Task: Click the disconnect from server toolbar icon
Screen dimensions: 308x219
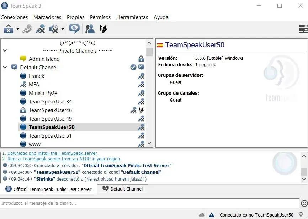Action: (x=9, y=29)
